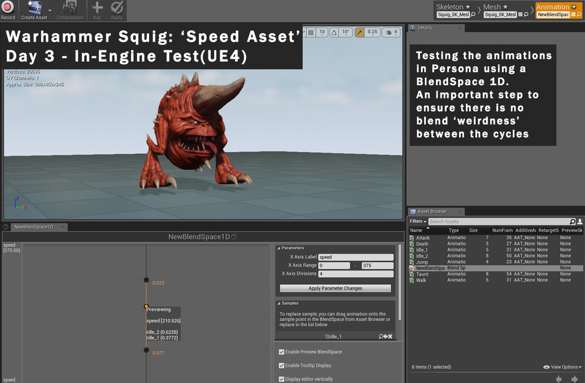Open scale snap 0.25 dropdown

tap(372, 33)
